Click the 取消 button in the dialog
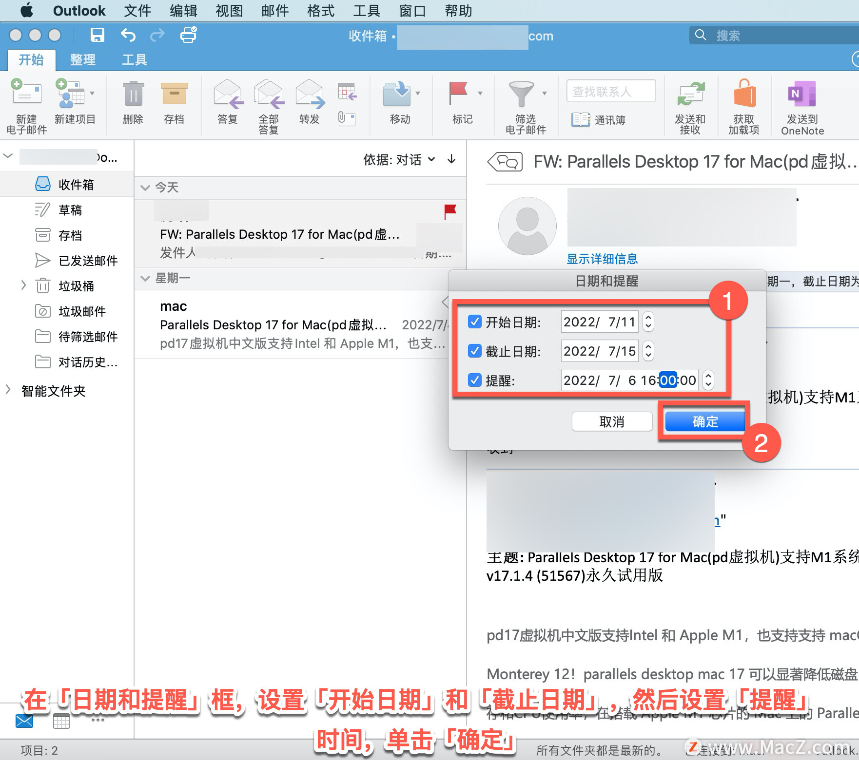This screenshot has height=760, width=859. point(612,421)
